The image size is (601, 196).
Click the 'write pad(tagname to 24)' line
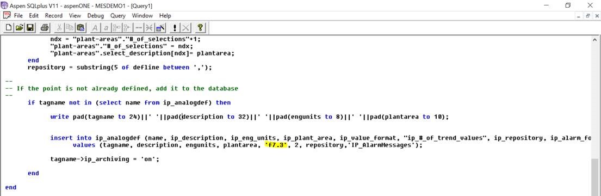pyautogui.click(x=249, y=117)
